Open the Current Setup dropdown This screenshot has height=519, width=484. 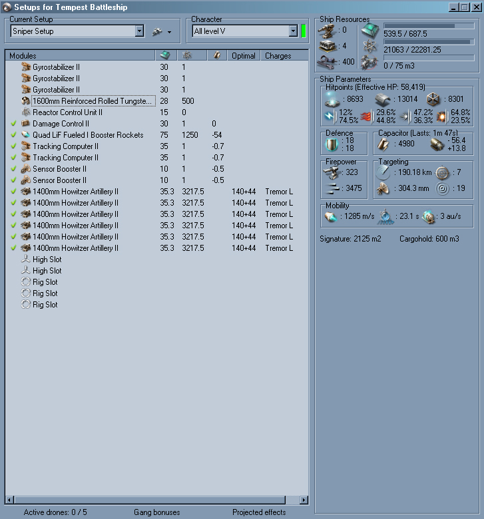(140, 31)
